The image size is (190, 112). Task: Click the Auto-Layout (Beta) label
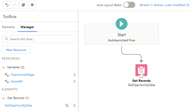[109, 5]
